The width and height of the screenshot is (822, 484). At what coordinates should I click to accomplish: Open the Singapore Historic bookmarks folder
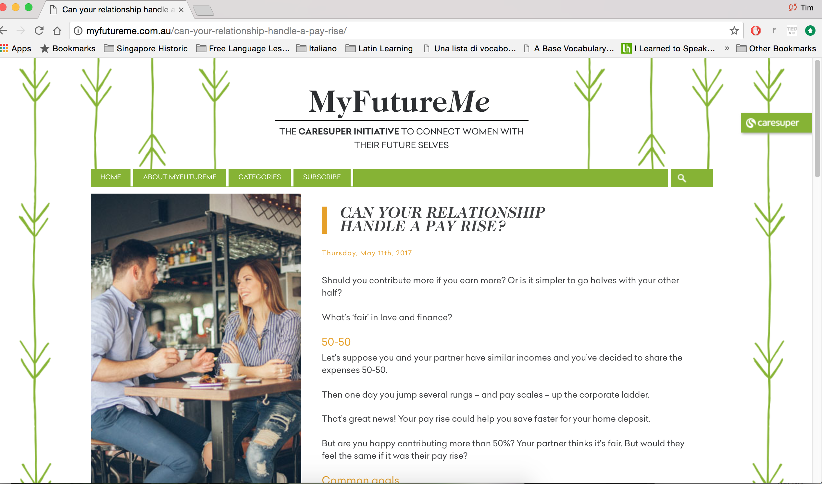tap(146, 48)
